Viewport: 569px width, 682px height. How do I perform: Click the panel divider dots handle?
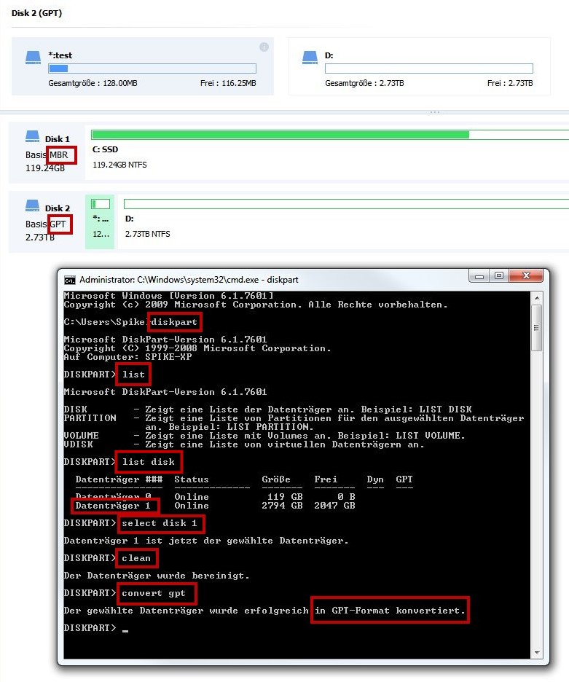(434, 112)
